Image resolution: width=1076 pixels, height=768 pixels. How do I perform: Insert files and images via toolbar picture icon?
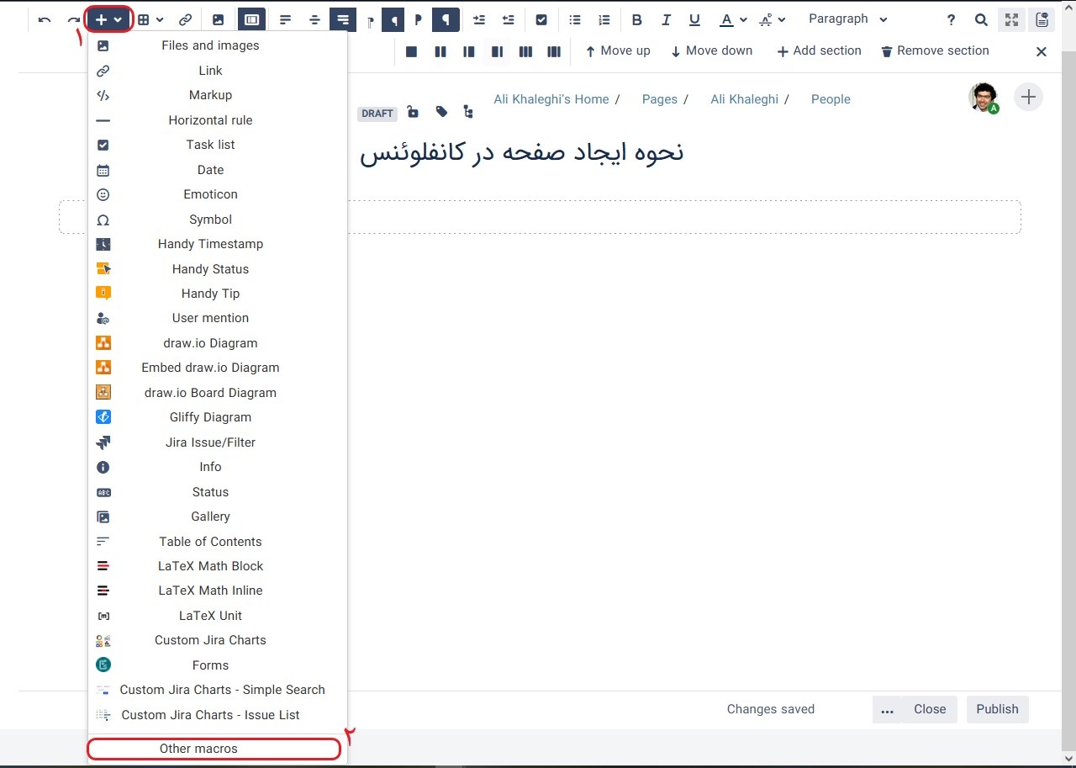point(218,19)
